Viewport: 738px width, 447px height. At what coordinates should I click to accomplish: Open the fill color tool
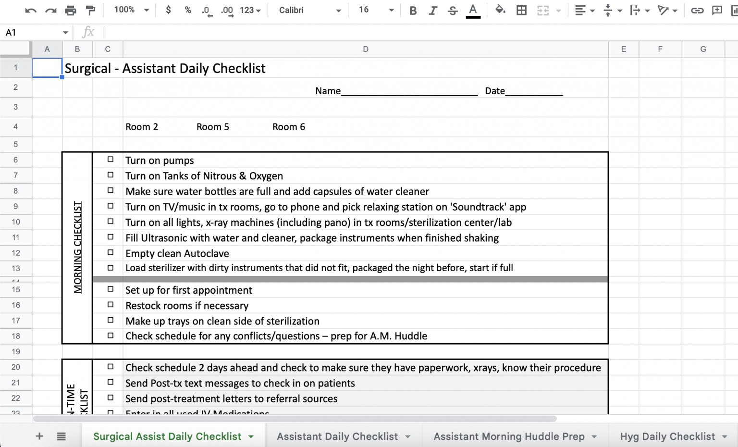(x=500, y=10)
